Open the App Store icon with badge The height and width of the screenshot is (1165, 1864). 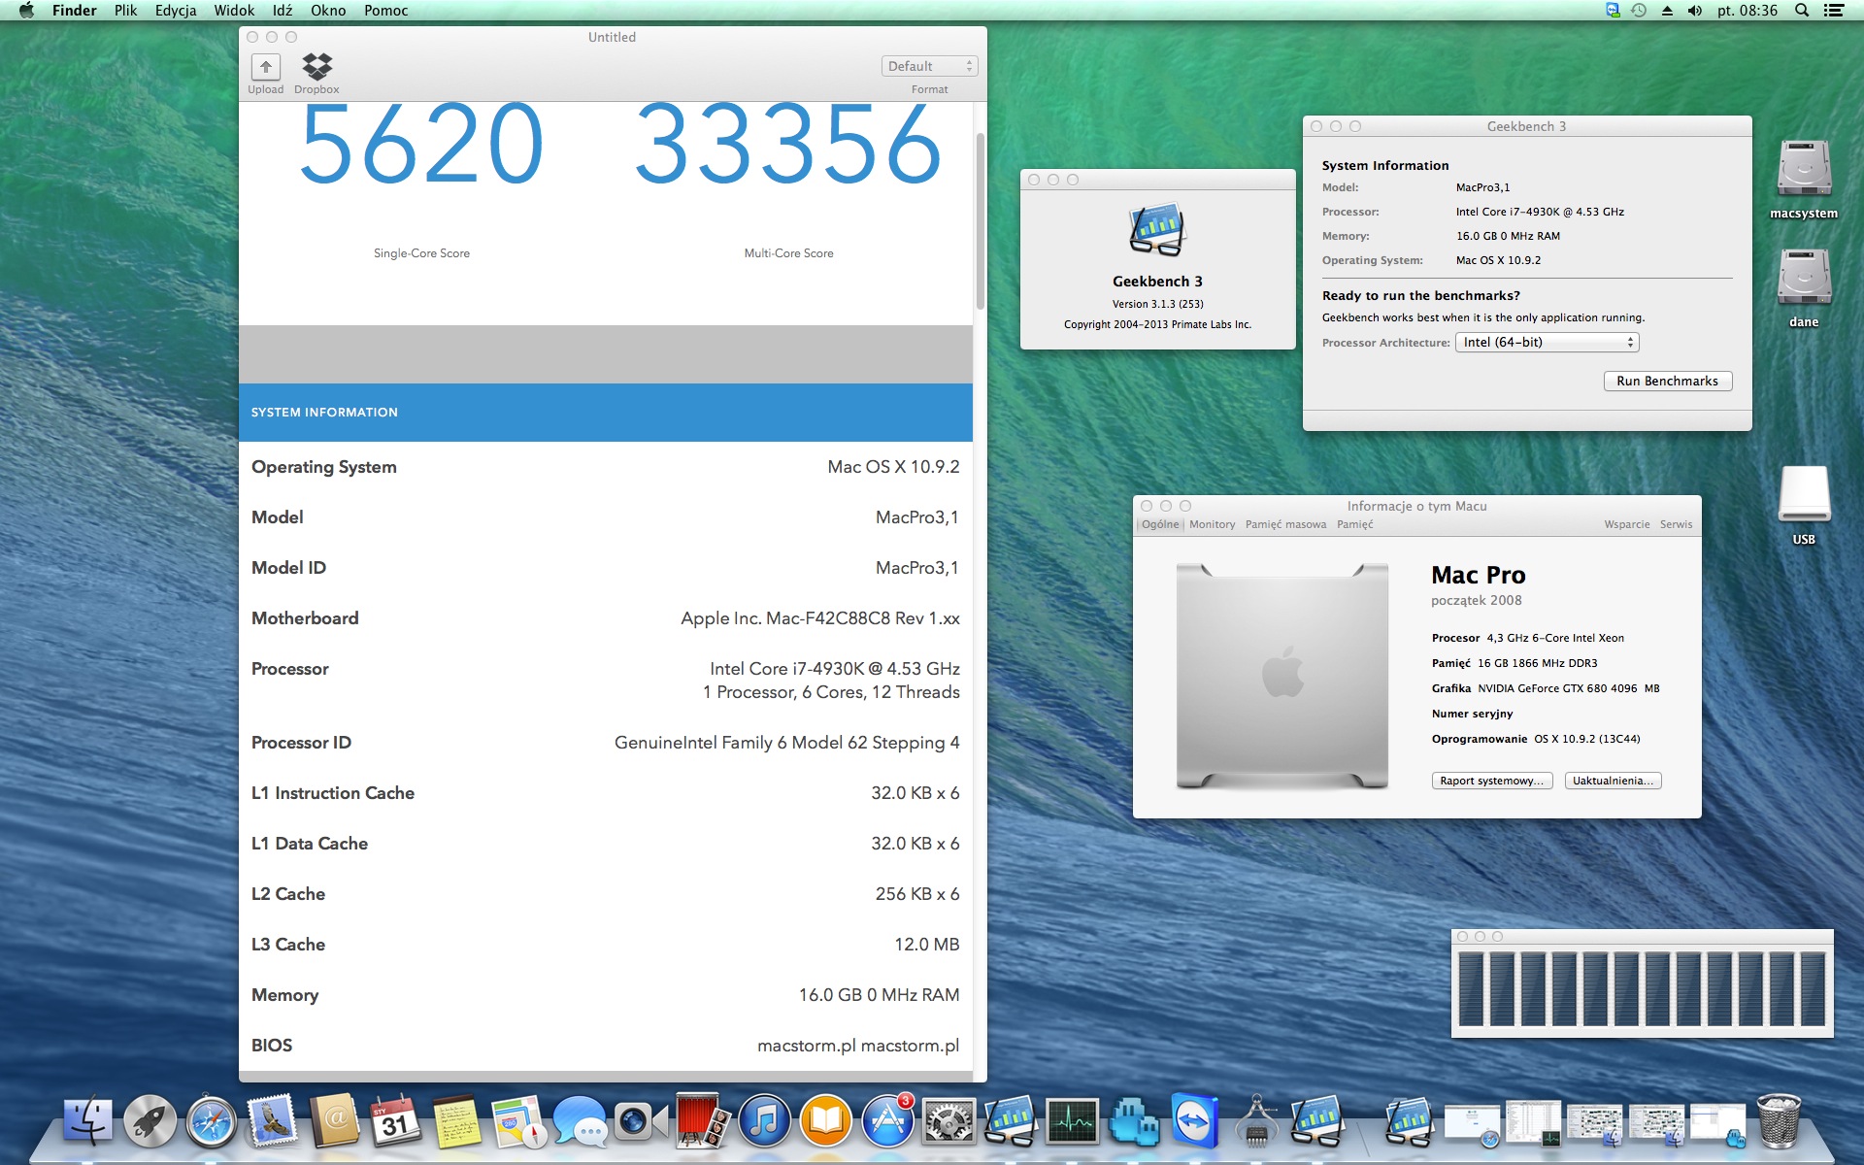(887, 1120)
